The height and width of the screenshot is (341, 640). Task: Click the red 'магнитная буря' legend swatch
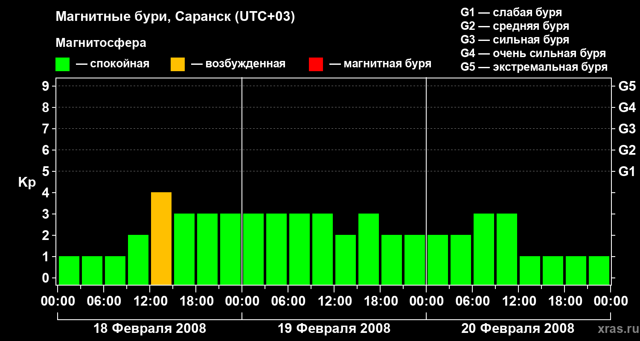coord(316,64)
